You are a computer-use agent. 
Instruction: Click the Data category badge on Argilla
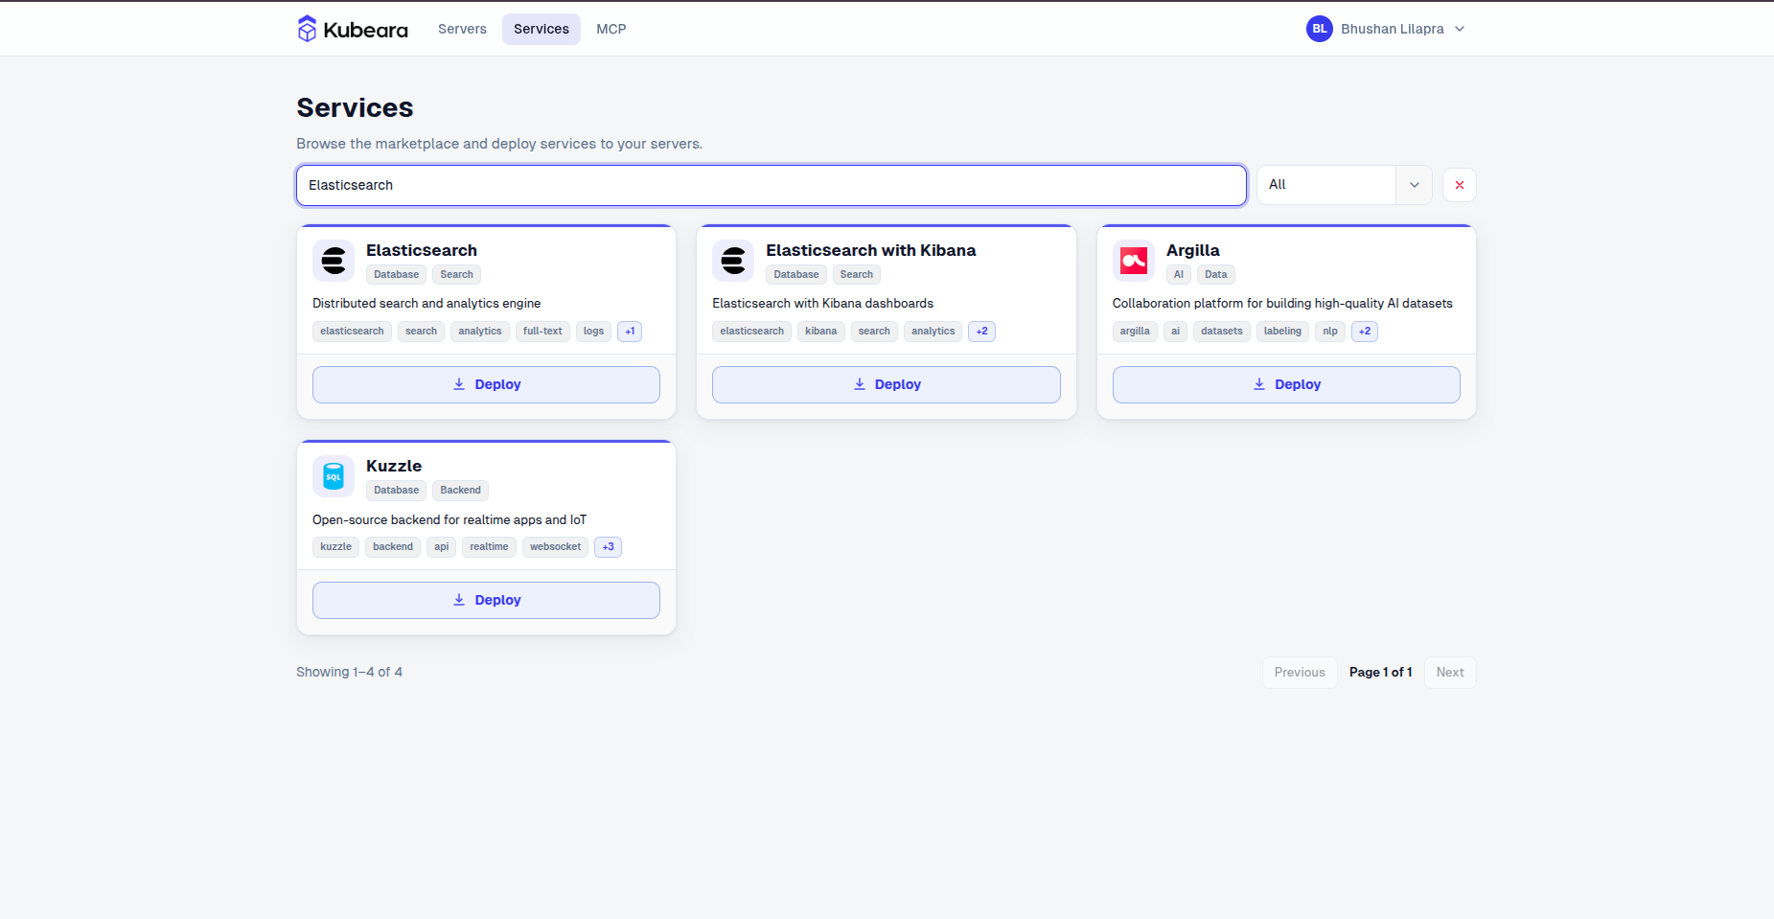pyautogui.click(x=1216, y=275)
